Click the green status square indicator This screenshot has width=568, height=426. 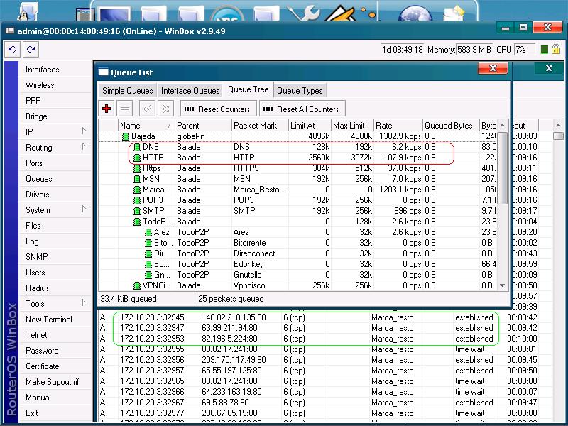click(544, 50)
